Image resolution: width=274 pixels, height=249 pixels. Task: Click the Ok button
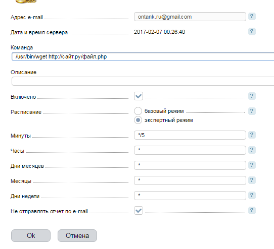point(31,235)
